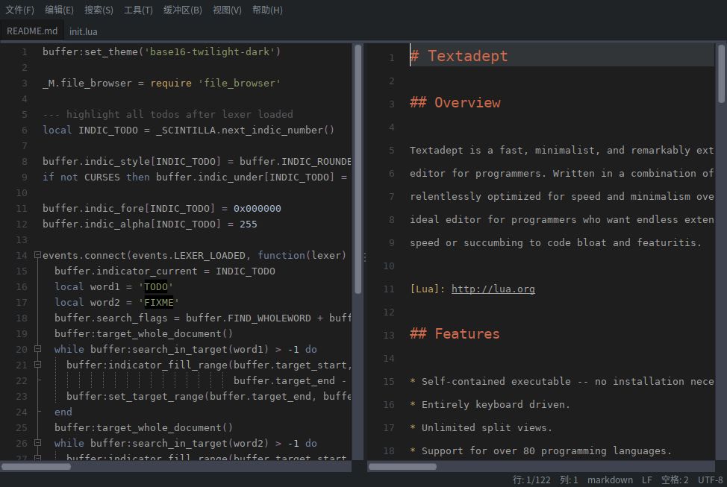This screenshot has width=727, height=487.
Task: Click the LF line ending indicator
Action: (x=647, y=480)
